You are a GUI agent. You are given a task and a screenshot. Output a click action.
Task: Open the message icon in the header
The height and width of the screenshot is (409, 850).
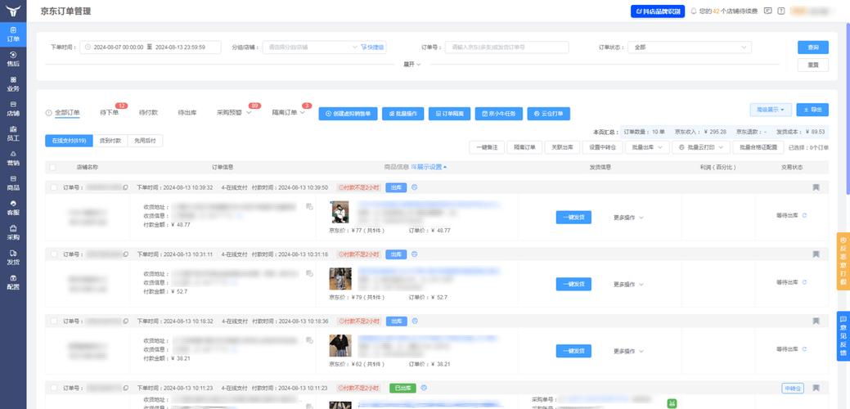(x=767, y=11)
